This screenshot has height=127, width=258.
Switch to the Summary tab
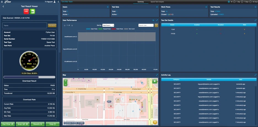tap(141, 2)
